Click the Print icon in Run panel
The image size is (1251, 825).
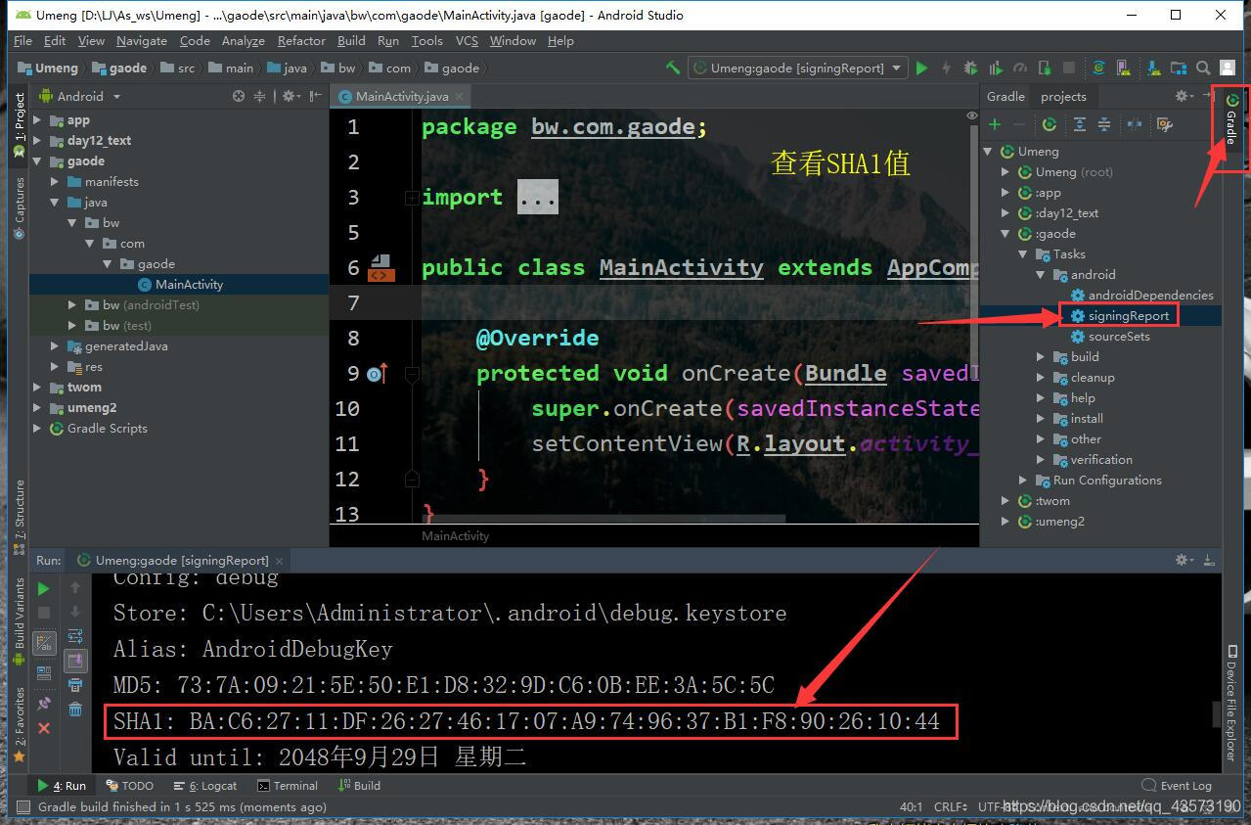tap(75, 684)
